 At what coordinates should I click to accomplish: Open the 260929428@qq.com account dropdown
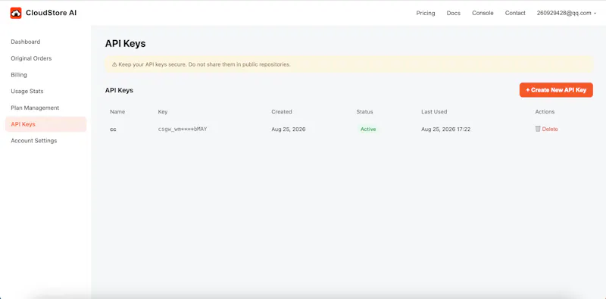566,13
